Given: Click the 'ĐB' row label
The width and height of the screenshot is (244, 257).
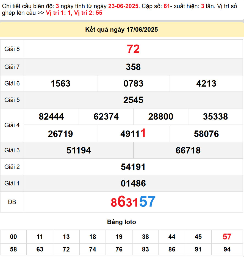Looking at the screenshot, I should (12, 202).
